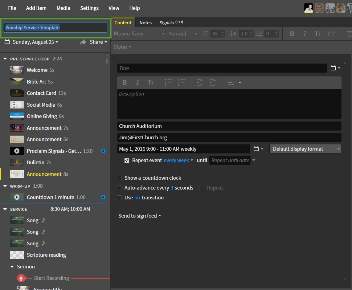
Task: Select the Welcome slide thumbnail
Action: pyautogui.click(x=17, y=70)
